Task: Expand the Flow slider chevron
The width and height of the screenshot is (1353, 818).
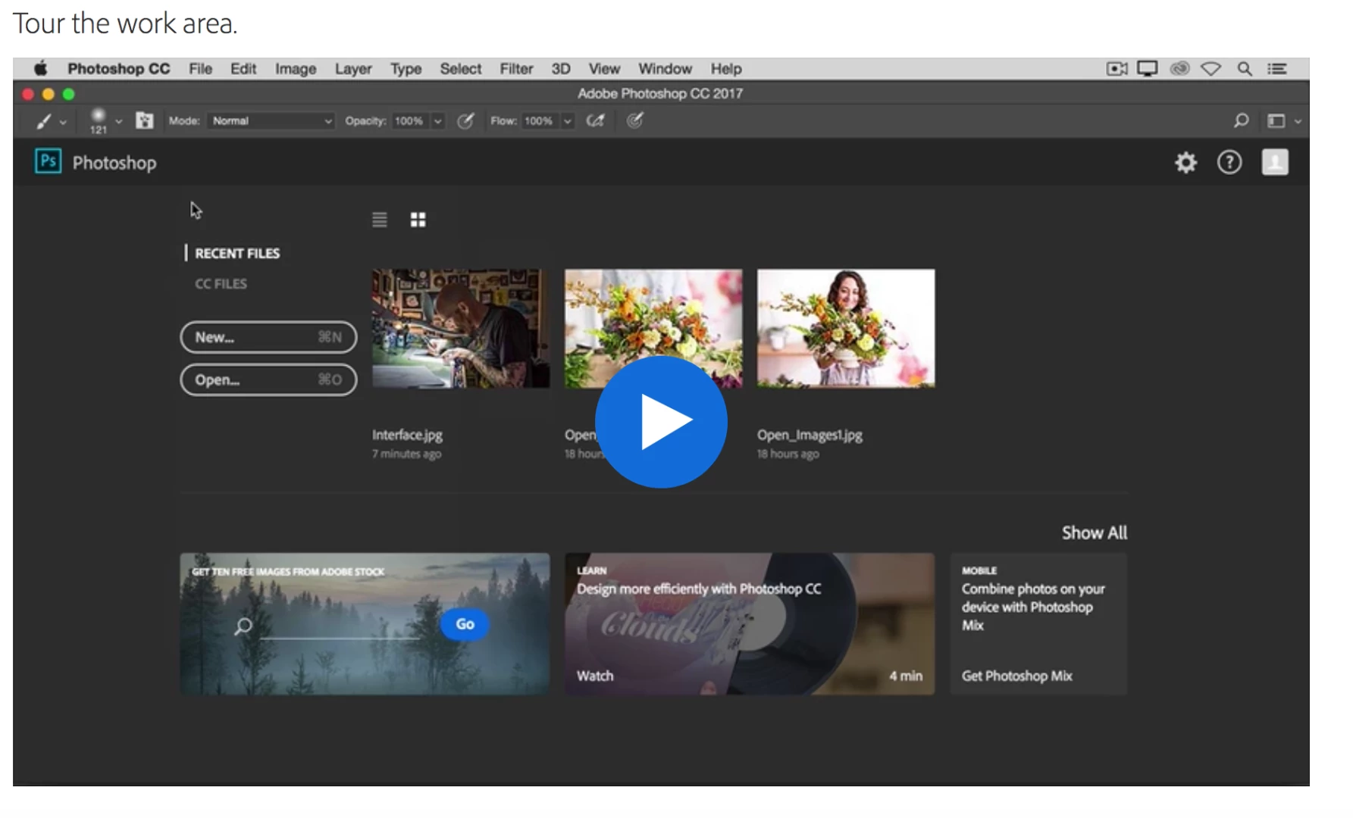Action: (567, 121)
